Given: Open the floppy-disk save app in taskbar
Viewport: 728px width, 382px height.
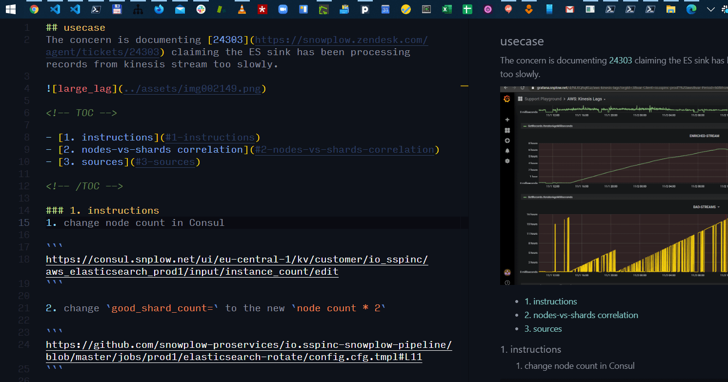Looking at the screenshot, I should (117, 9).
